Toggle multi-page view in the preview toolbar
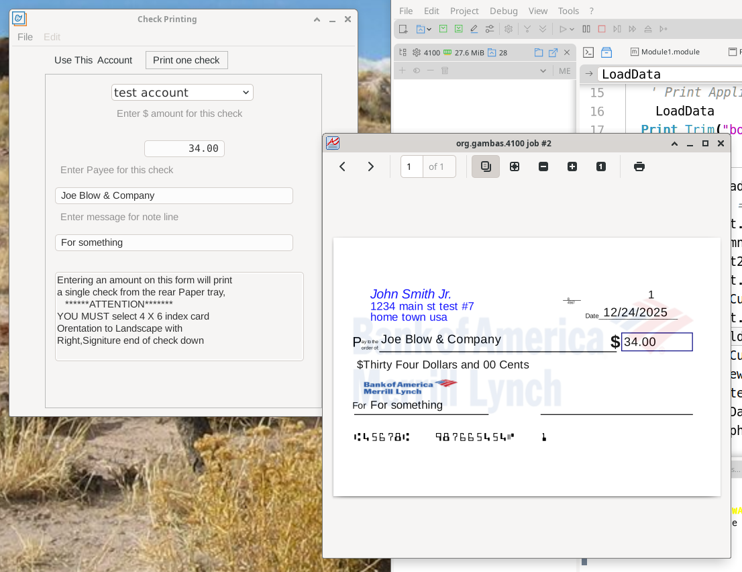The image size is (742, 572). (x=485, y=166)
